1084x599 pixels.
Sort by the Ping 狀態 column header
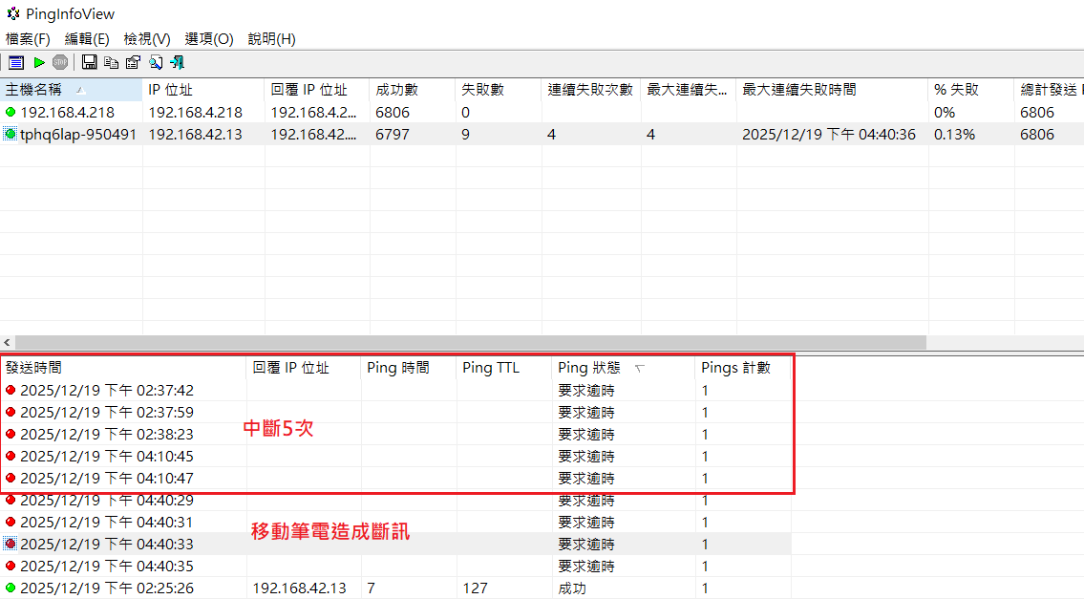click(589, 368)
